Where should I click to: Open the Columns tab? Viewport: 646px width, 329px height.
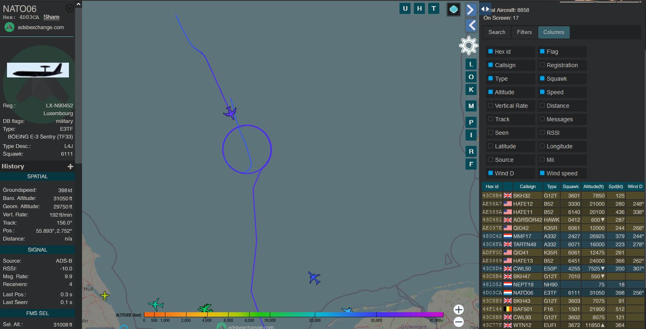pyautogui.click(x=554, y=32)
